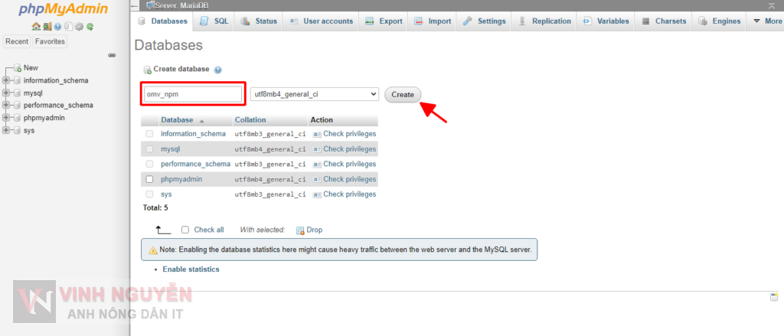
Task: Click the collapse-top double chevron icon
Action: point(773,5)
